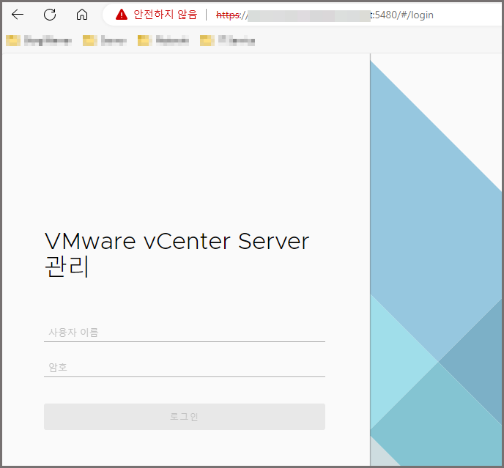The width and height of the screenshot is (504, 468).
Task: Click the 'VMware vCenter Server 관리' heading
Action: tap(177, 254)
